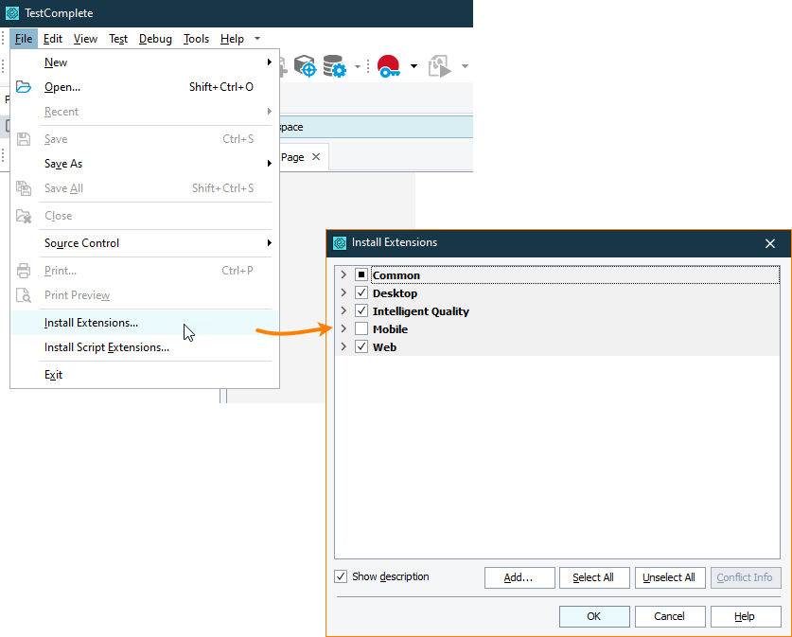Select the Print icon beside Print command

pos(24,270)
